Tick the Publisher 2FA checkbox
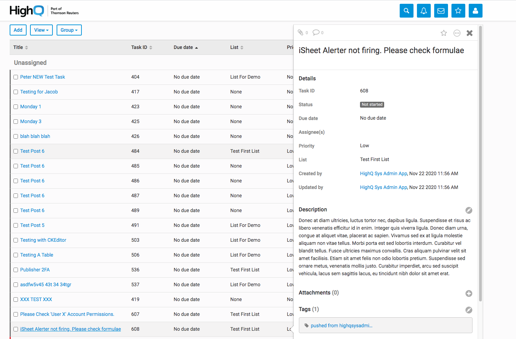 click(x=16, y=270)
